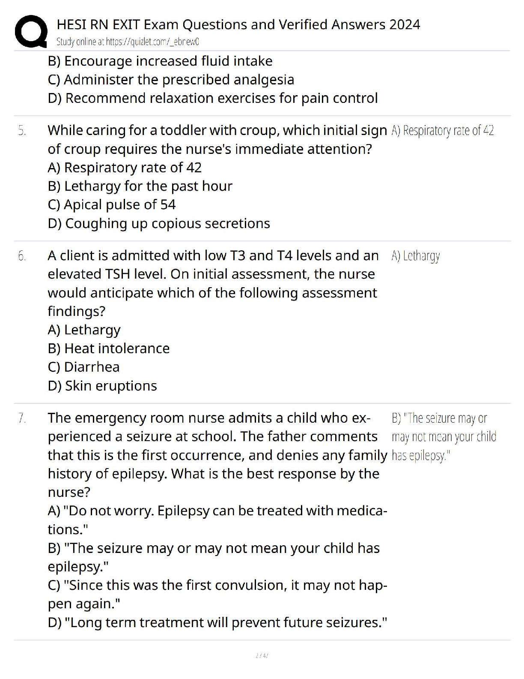Click question number 5
524x679 pixels.
[22, 130]
